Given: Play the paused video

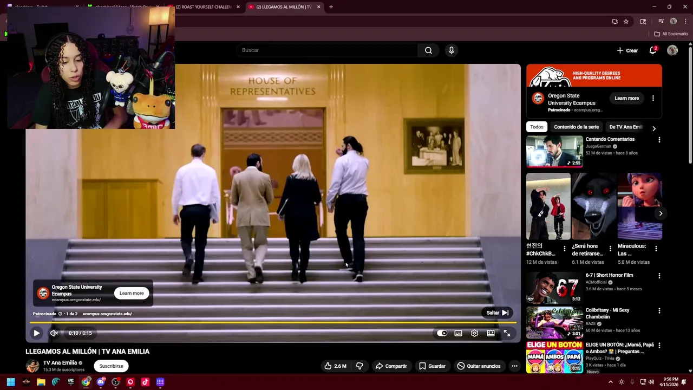Looking at the screenshot, I should click(36, 333).
